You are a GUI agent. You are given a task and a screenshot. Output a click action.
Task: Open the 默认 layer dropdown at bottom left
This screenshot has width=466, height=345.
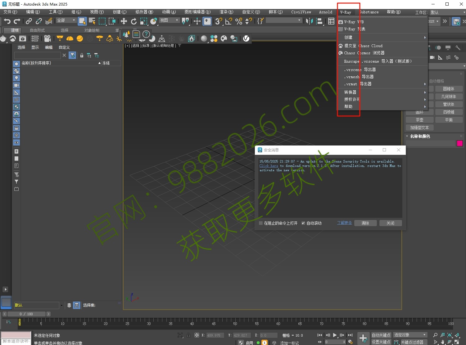[x=38, y=305]
